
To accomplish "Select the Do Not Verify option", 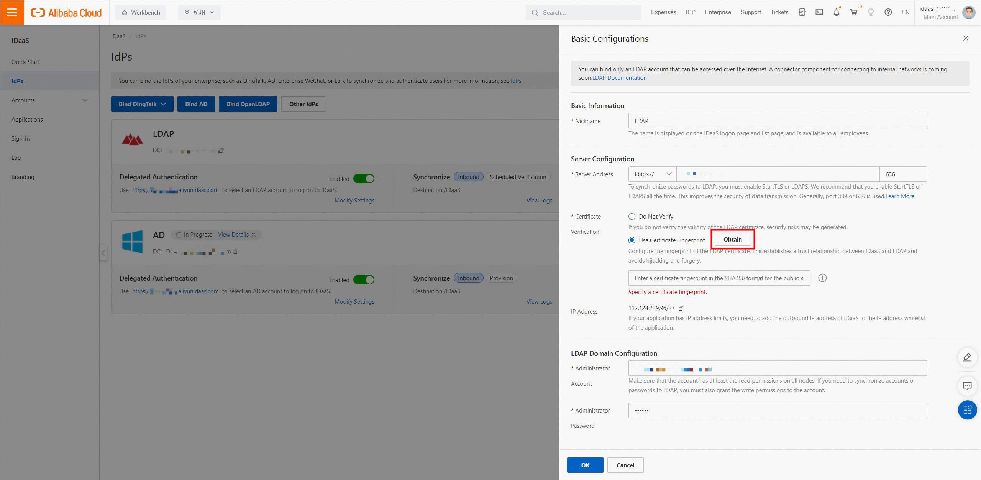I will tap(632, 217).
